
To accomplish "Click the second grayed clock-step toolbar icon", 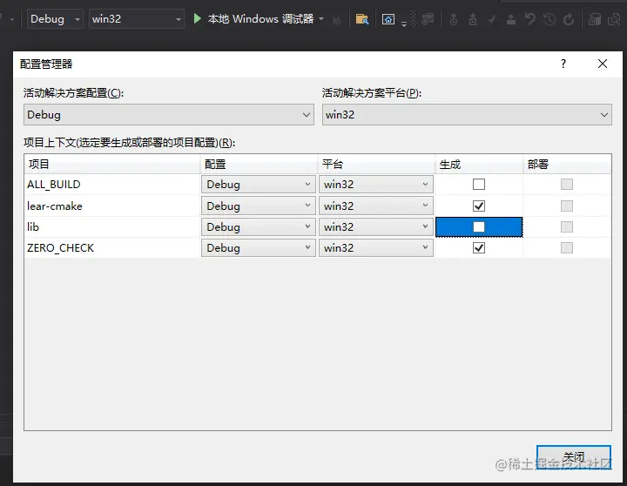I will click(473, 19).
